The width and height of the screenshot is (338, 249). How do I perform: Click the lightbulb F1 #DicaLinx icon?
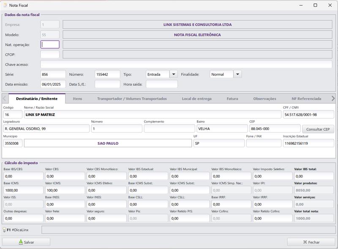(x=5, y=230)
